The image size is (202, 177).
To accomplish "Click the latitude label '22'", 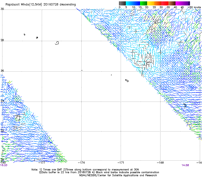I will click(x=2, y=130).
